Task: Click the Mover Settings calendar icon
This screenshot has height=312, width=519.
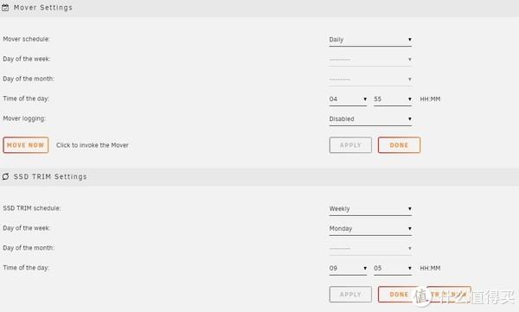Action: pos(5,7)
